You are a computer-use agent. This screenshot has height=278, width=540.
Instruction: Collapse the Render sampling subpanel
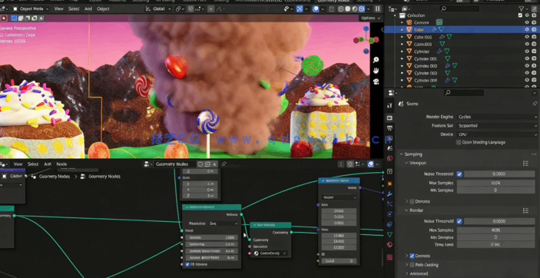(x=406, y=210)
